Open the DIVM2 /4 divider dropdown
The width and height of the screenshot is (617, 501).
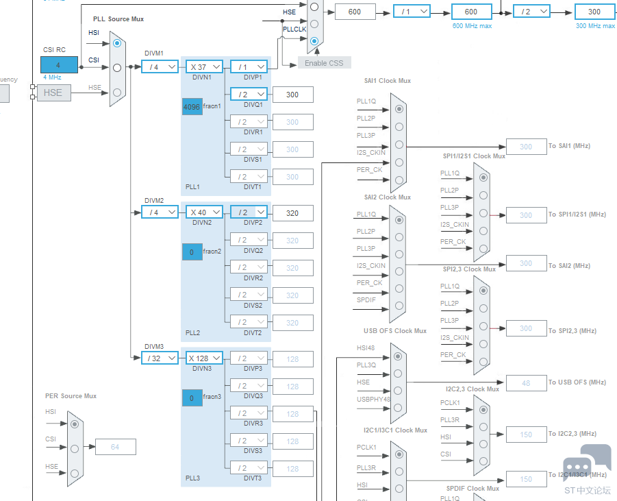[x=160, y=212]
